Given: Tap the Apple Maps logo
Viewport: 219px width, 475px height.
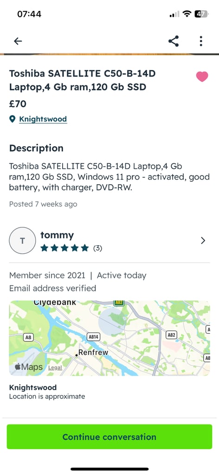Looking at the screenshot, I should pos(29,367).
